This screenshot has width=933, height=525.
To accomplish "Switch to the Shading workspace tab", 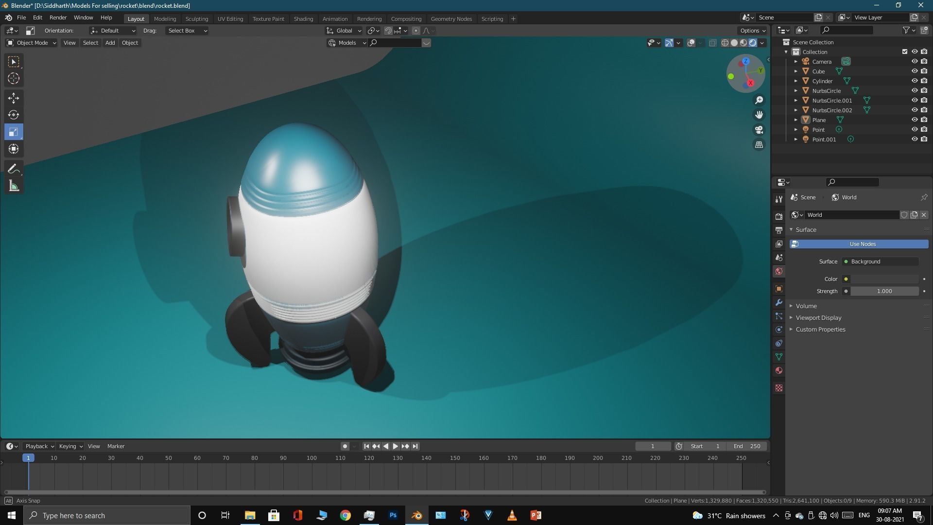I will [303, 19].
